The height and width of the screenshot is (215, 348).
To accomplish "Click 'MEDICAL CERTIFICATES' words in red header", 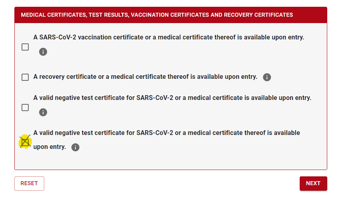I will [x=53, y=15].
